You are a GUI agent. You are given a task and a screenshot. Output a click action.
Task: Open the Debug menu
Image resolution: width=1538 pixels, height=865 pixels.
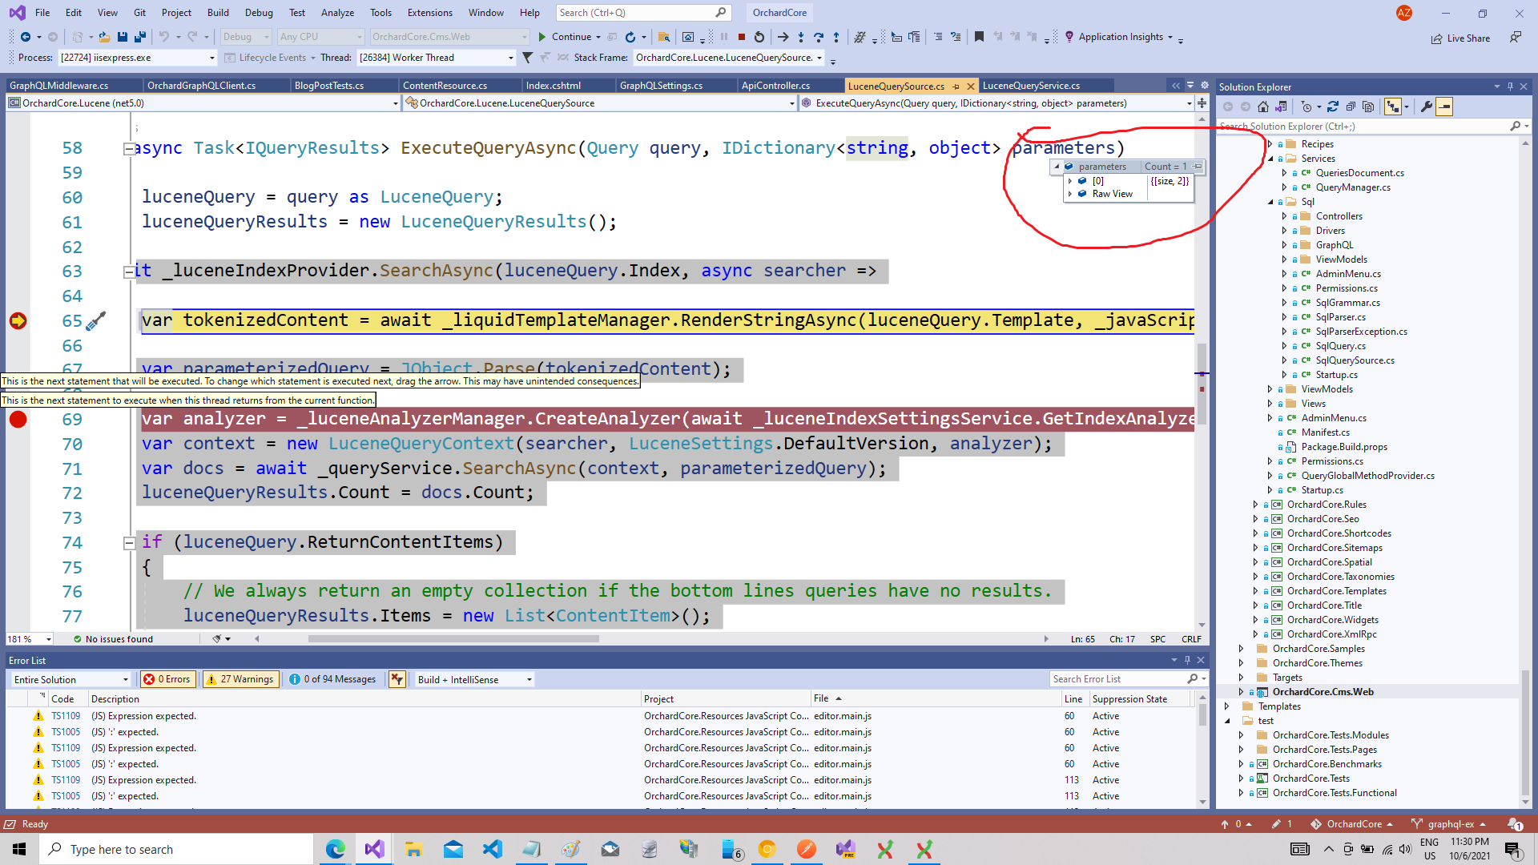pyautogui.click(x=259, y=12)
